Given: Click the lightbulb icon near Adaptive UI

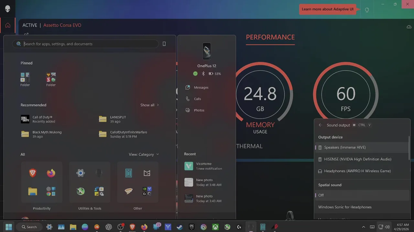Looking at the screenshot, I should click(x=367, y=10).
